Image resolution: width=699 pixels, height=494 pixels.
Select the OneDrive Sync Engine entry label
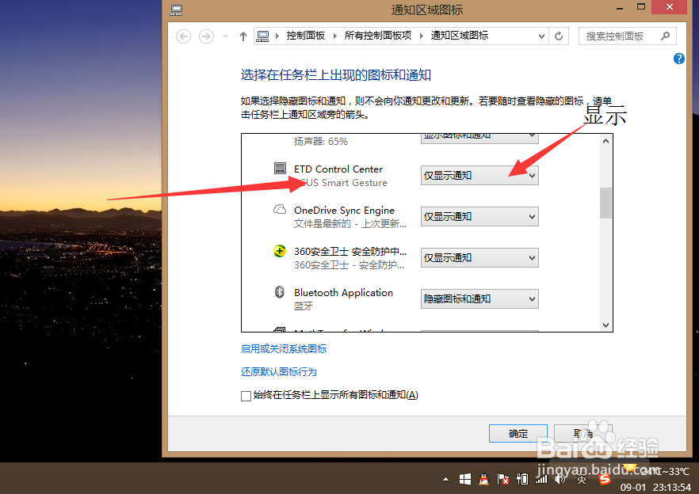point(344,211)
